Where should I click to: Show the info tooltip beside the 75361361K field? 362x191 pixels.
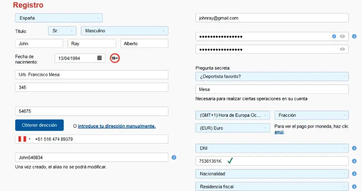354,161
